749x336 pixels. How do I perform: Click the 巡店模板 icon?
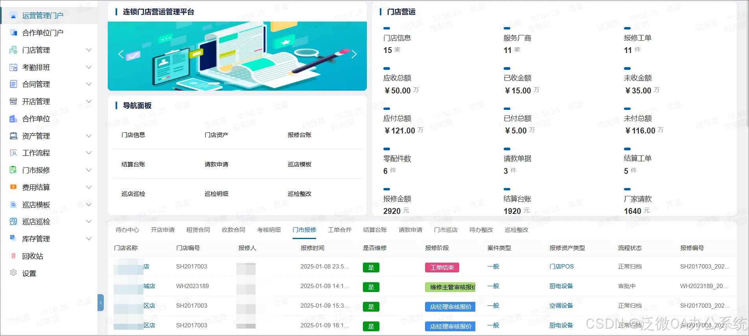point(13,205)
